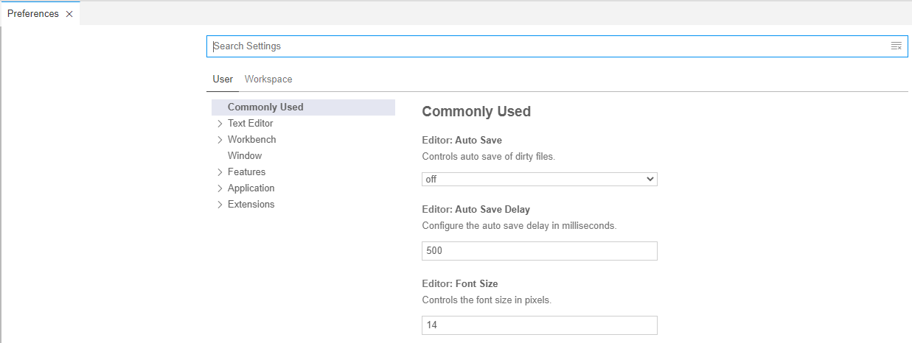The width and height of the screenshot is (912, 343).
Task: Click the Auto Save Delay input box
Action: click(539, 251)
